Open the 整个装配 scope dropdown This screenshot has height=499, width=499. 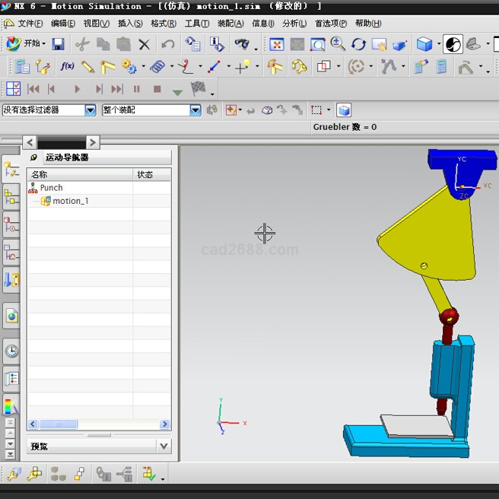coord(195,110)
